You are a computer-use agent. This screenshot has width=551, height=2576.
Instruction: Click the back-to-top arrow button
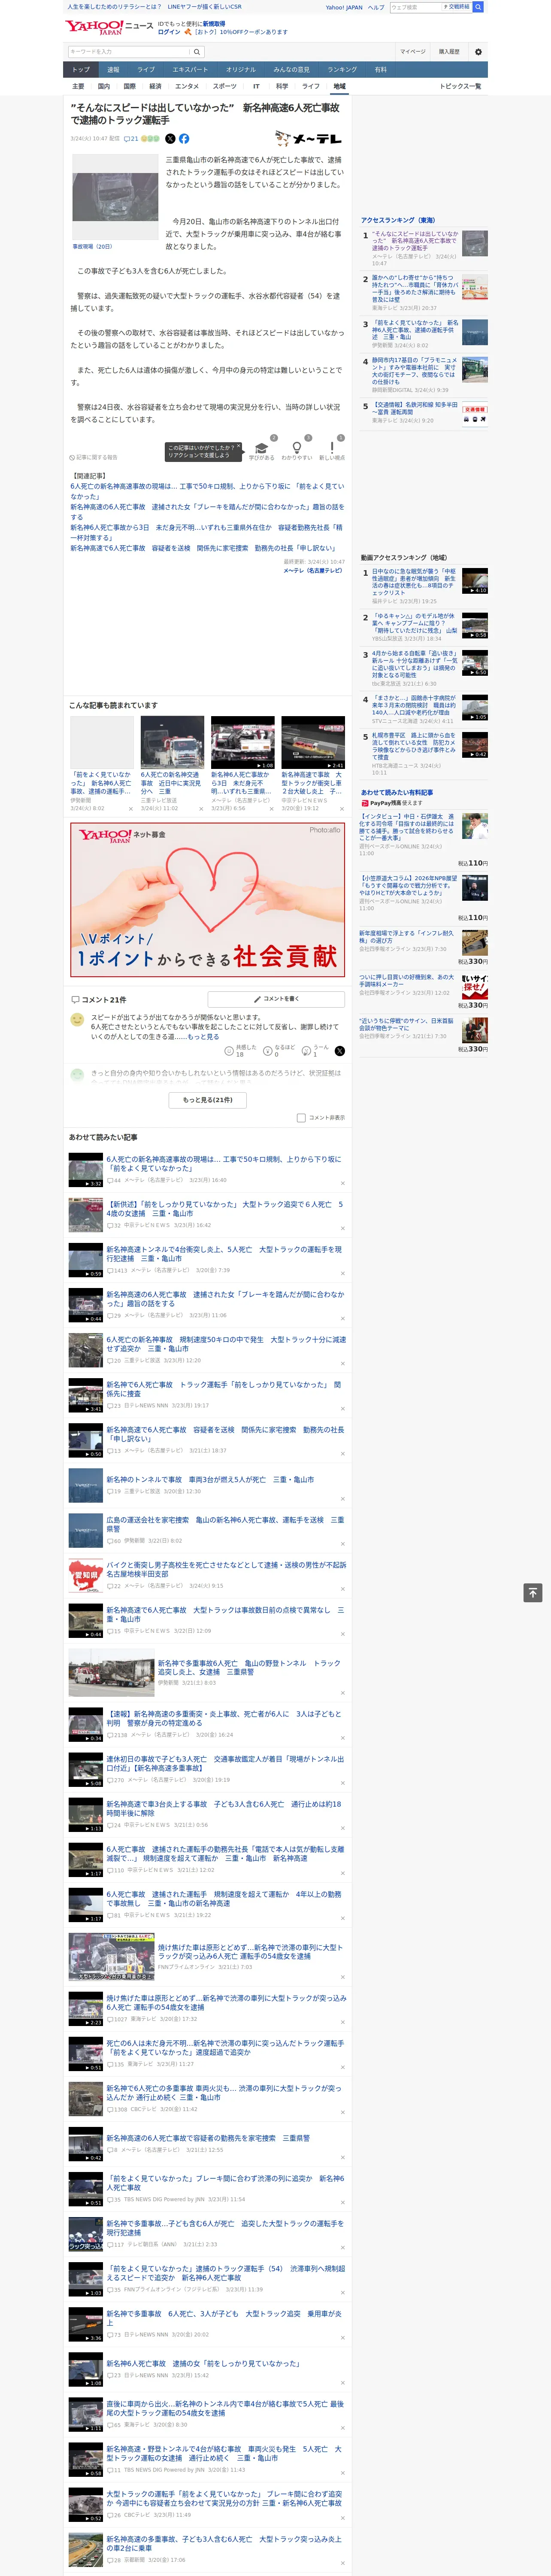pyautogui.click(x=533, y=1593)
